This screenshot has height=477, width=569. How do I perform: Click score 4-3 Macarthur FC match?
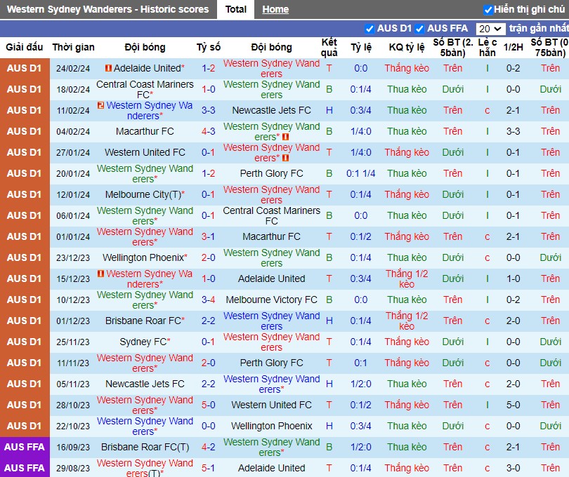[x=209, y=131]
